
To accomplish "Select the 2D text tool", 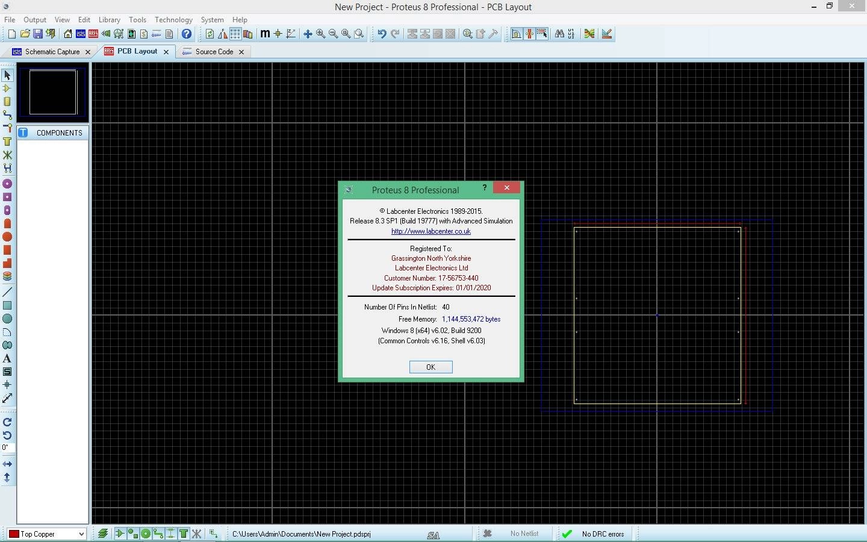I will point(7,358).
